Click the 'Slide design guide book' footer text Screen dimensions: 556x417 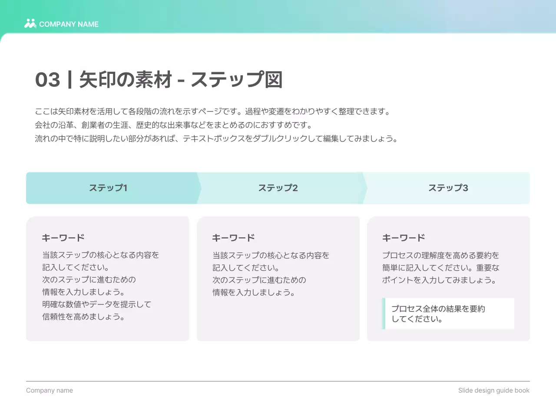tap(493, 391)
